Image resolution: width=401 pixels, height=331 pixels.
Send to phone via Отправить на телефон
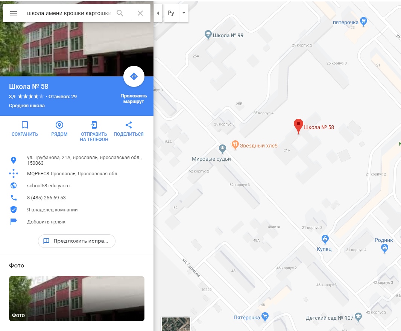(94, 125)
